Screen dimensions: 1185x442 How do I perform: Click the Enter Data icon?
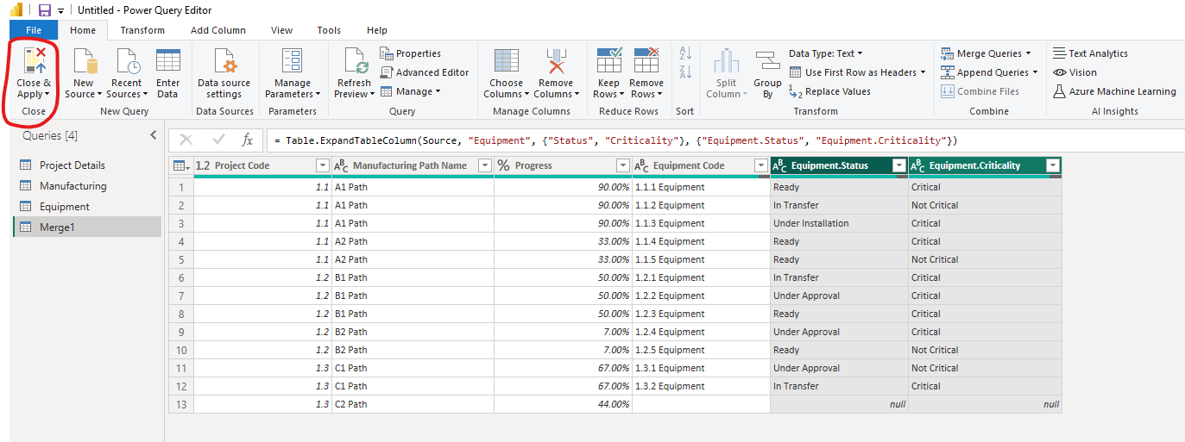pyautogui.click(x=167, y=62)
